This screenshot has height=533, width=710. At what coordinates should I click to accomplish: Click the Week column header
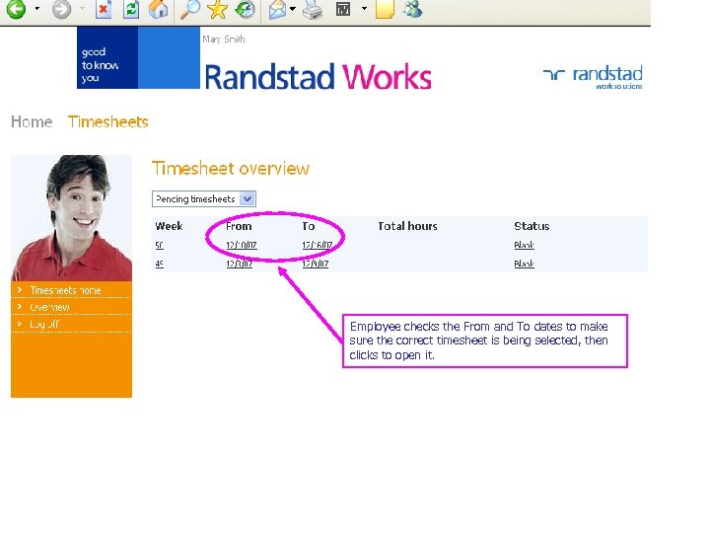(x=169, y=226)
